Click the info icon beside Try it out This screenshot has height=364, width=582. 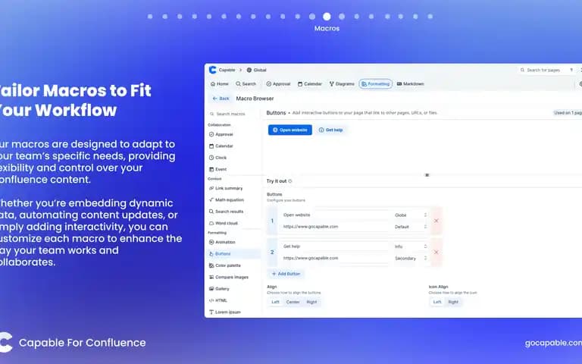pyautogui.click(x=290, y=181)
